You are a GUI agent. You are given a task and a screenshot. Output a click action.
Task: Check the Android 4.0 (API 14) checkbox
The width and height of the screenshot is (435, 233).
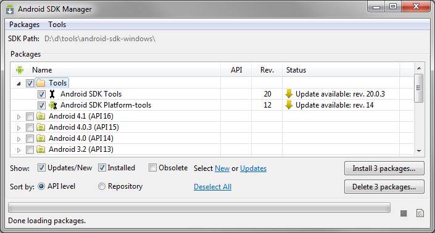(30, 138)
